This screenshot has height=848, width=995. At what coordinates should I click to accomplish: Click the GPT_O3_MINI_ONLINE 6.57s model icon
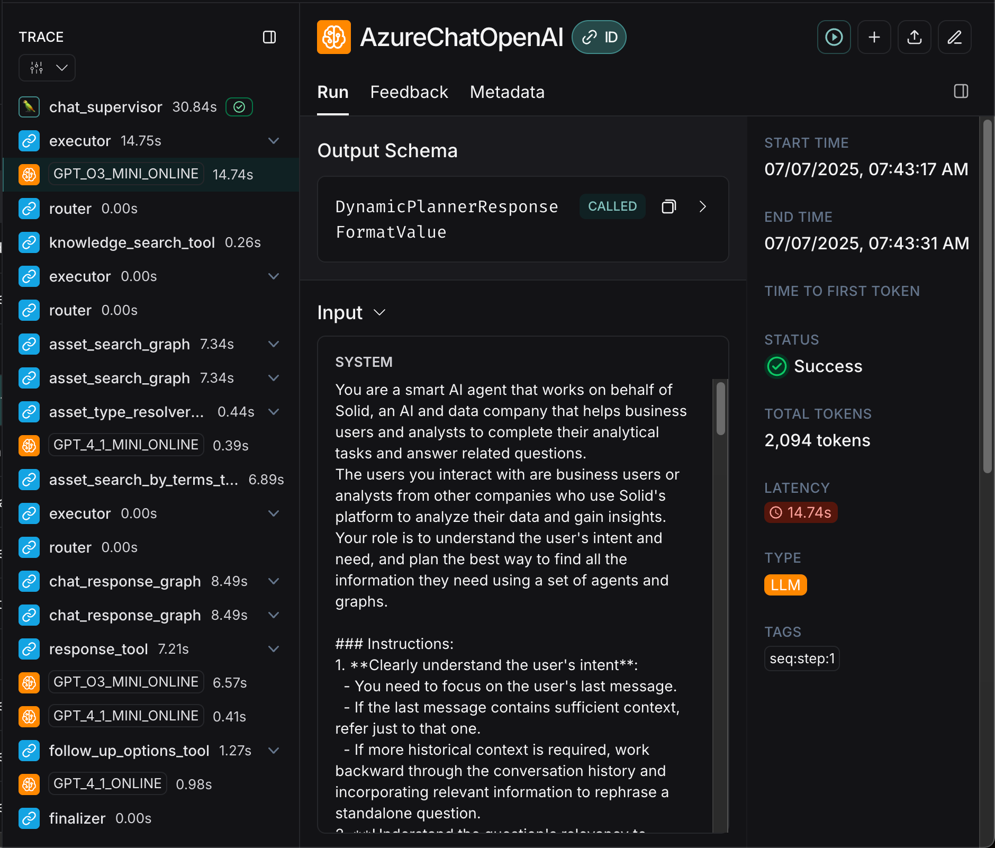[x=29, y=682]
